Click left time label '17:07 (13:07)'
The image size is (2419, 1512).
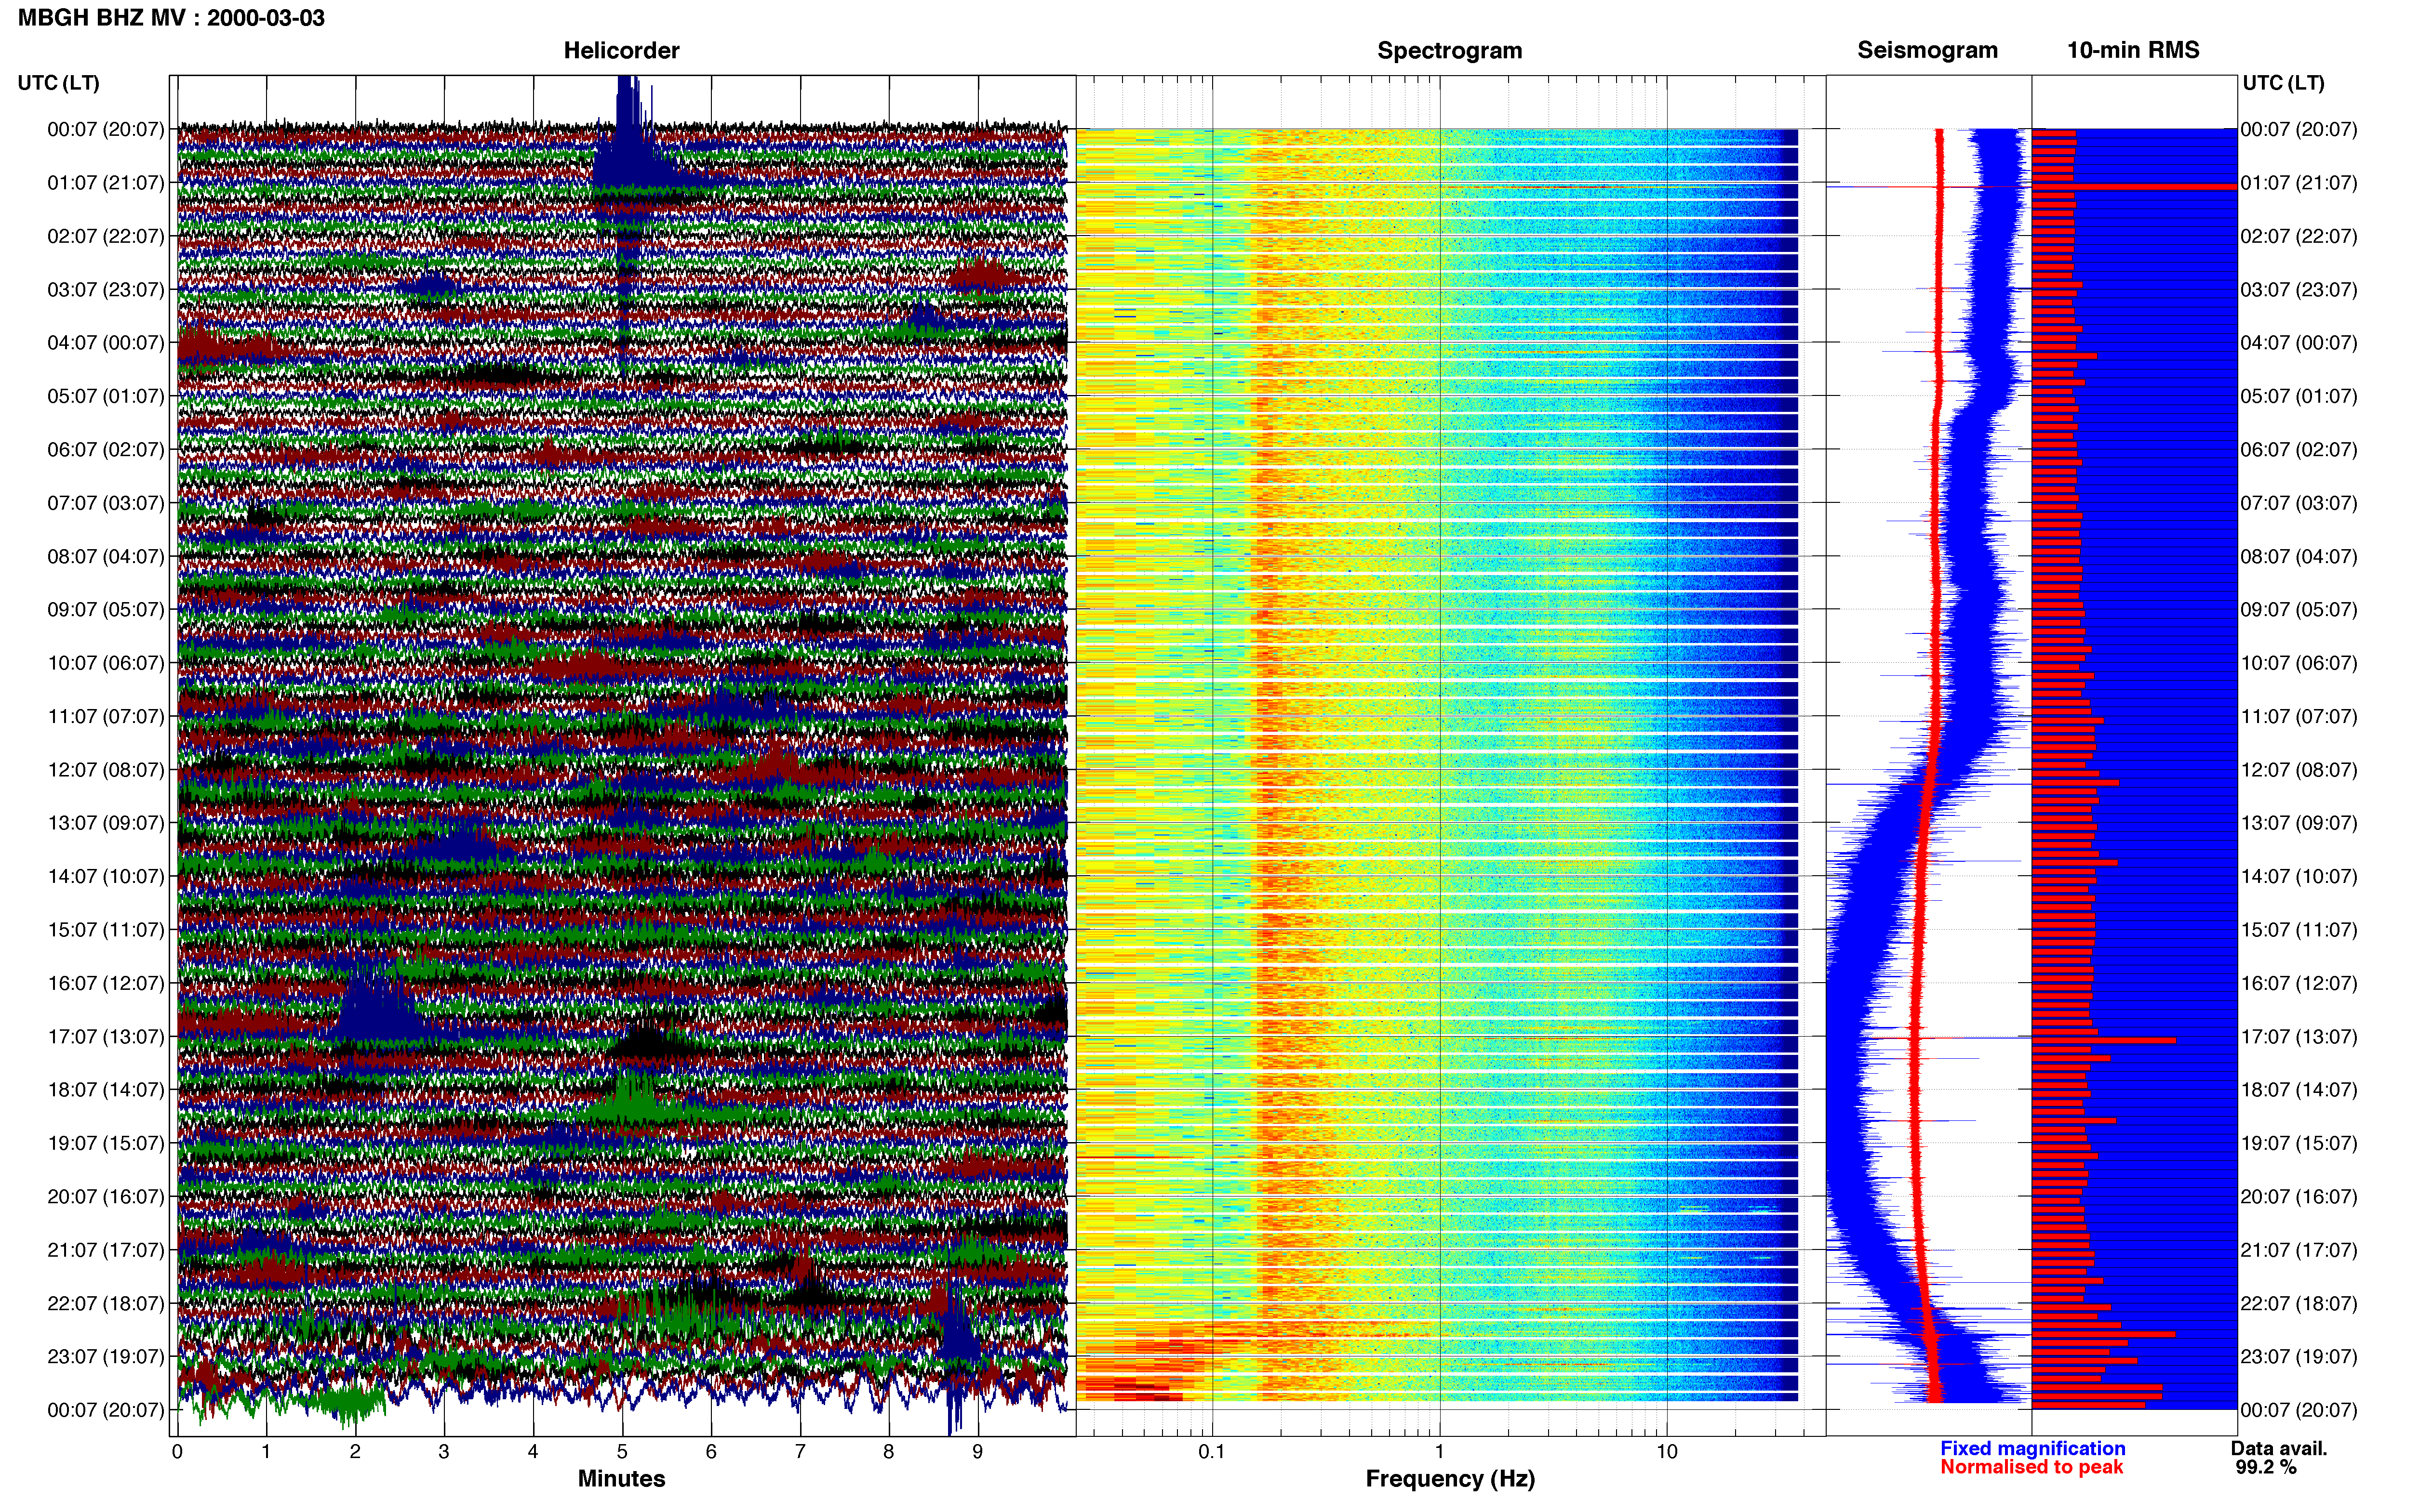pyautogui.click(x=106, y=1037)
